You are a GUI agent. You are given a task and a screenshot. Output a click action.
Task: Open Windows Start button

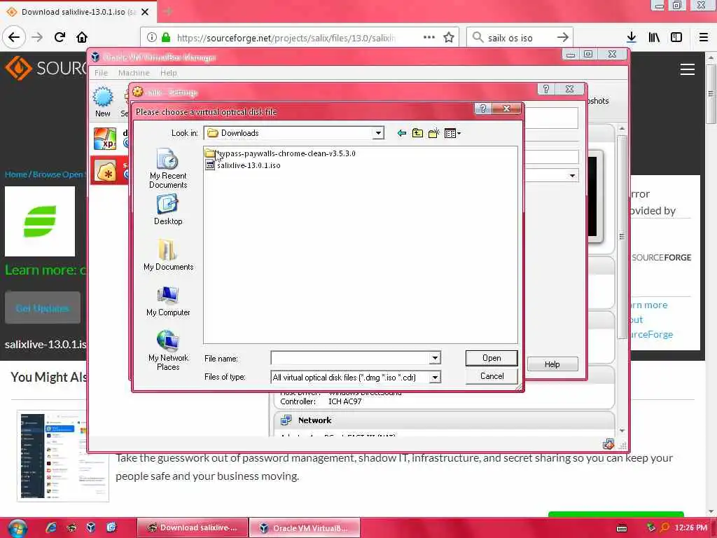(x=17, y=528)
